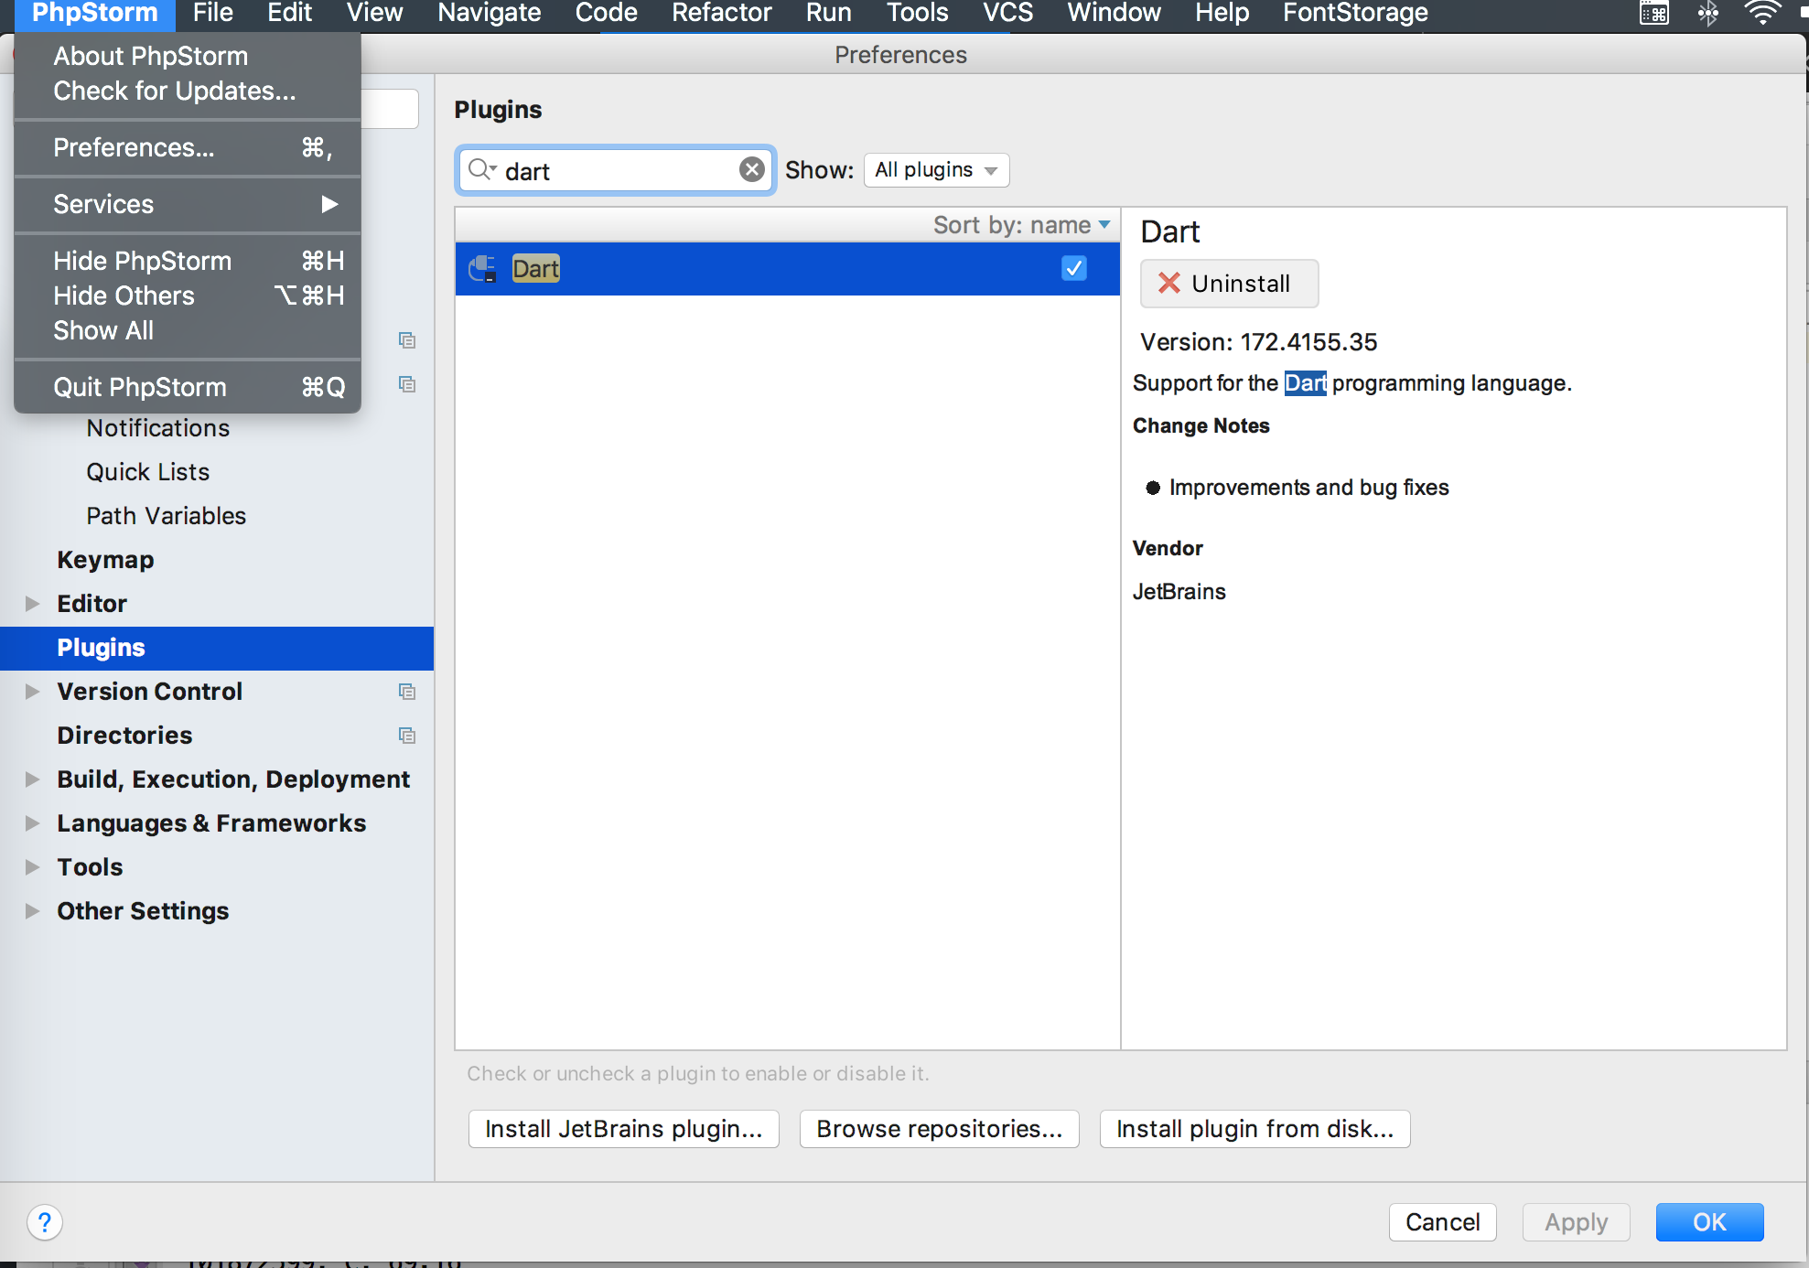Click the Browse repositories button

tap(938, 1128)
